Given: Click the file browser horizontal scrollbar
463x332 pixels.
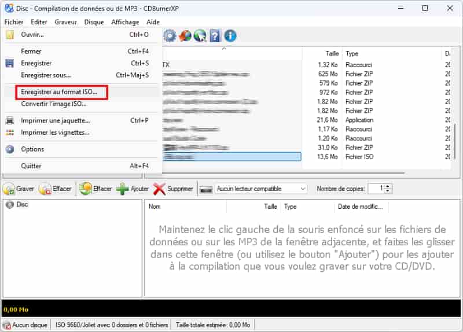Looking at the screenshot, I should 284,173.
